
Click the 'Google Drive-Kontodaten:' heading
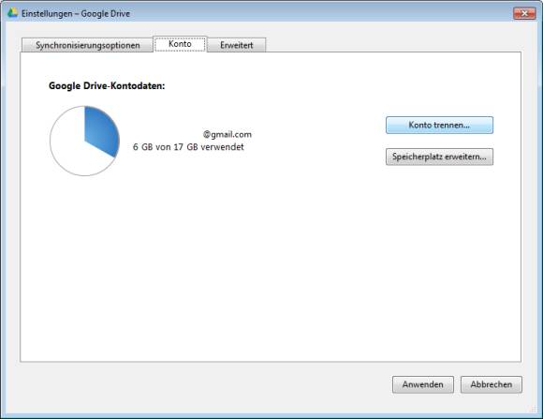pyautogui.click(x=107, y=85)
